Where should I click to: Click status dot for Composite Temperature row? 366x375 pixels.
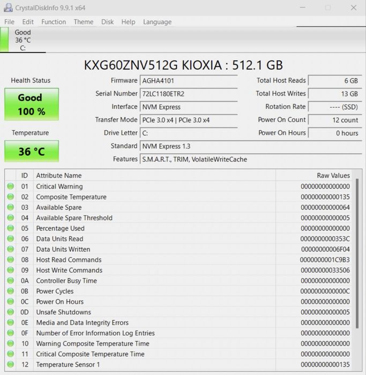[x=11, y=197]
